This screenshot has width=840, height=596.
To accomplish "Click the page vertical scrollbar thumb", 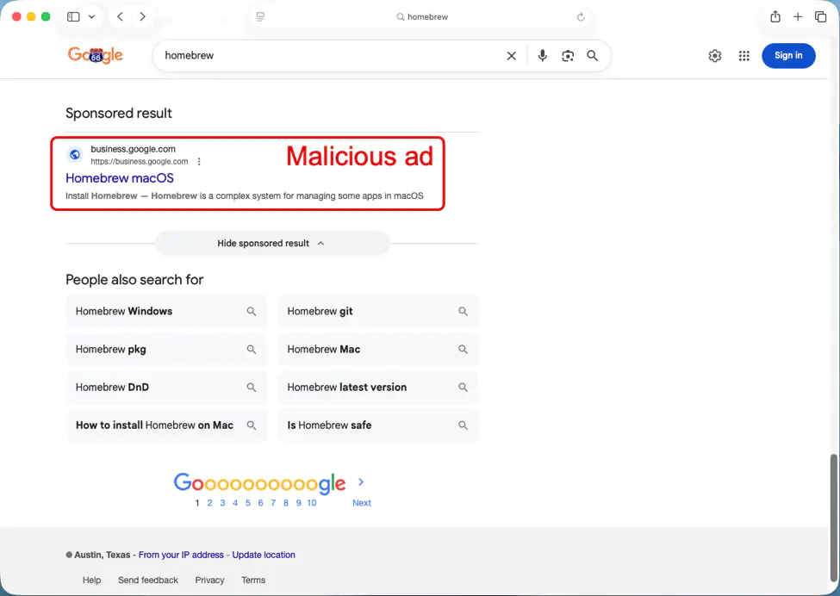I will click(834, 517).
